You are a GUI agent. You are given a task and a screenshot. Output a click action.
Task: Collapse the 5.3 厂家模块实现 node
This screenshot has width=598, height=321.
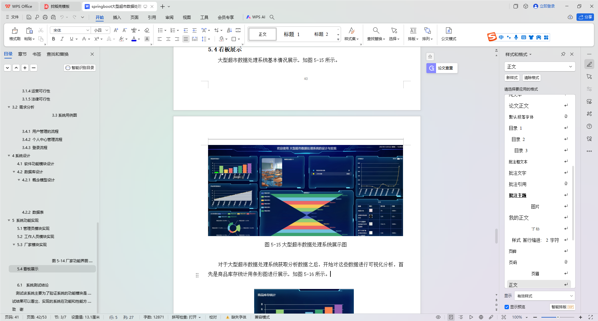[14, 244]
